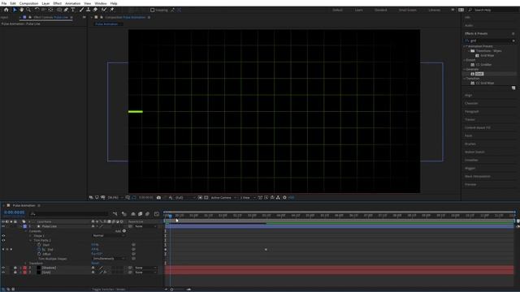Select the Brush tool
520x292 pixels.
(x=81, y=10)
